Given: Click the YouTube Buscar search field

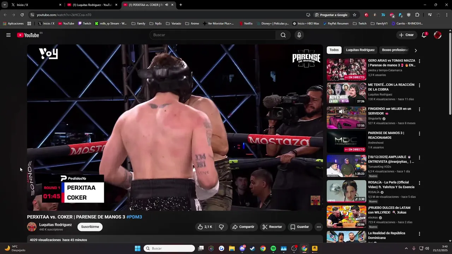Looking at the screenshot, I should click(x=213, y=35).
